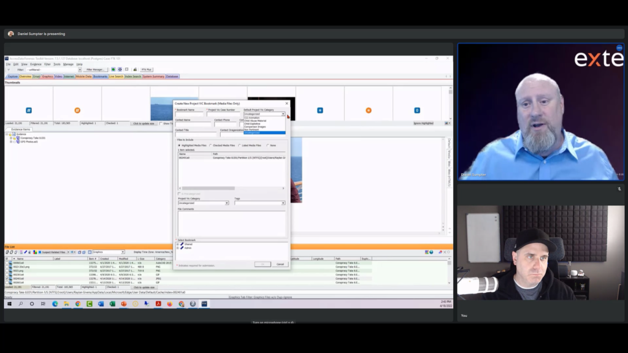Open taskbar Search
The height and width of the screenshot is (353, 628).
coord(21,304)
